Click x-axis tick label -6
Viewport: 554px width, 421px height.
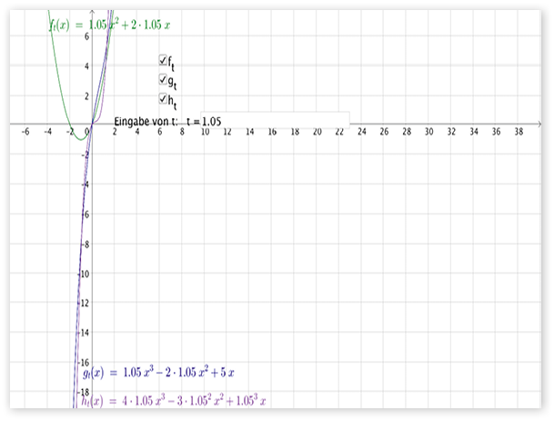(25, 132)
